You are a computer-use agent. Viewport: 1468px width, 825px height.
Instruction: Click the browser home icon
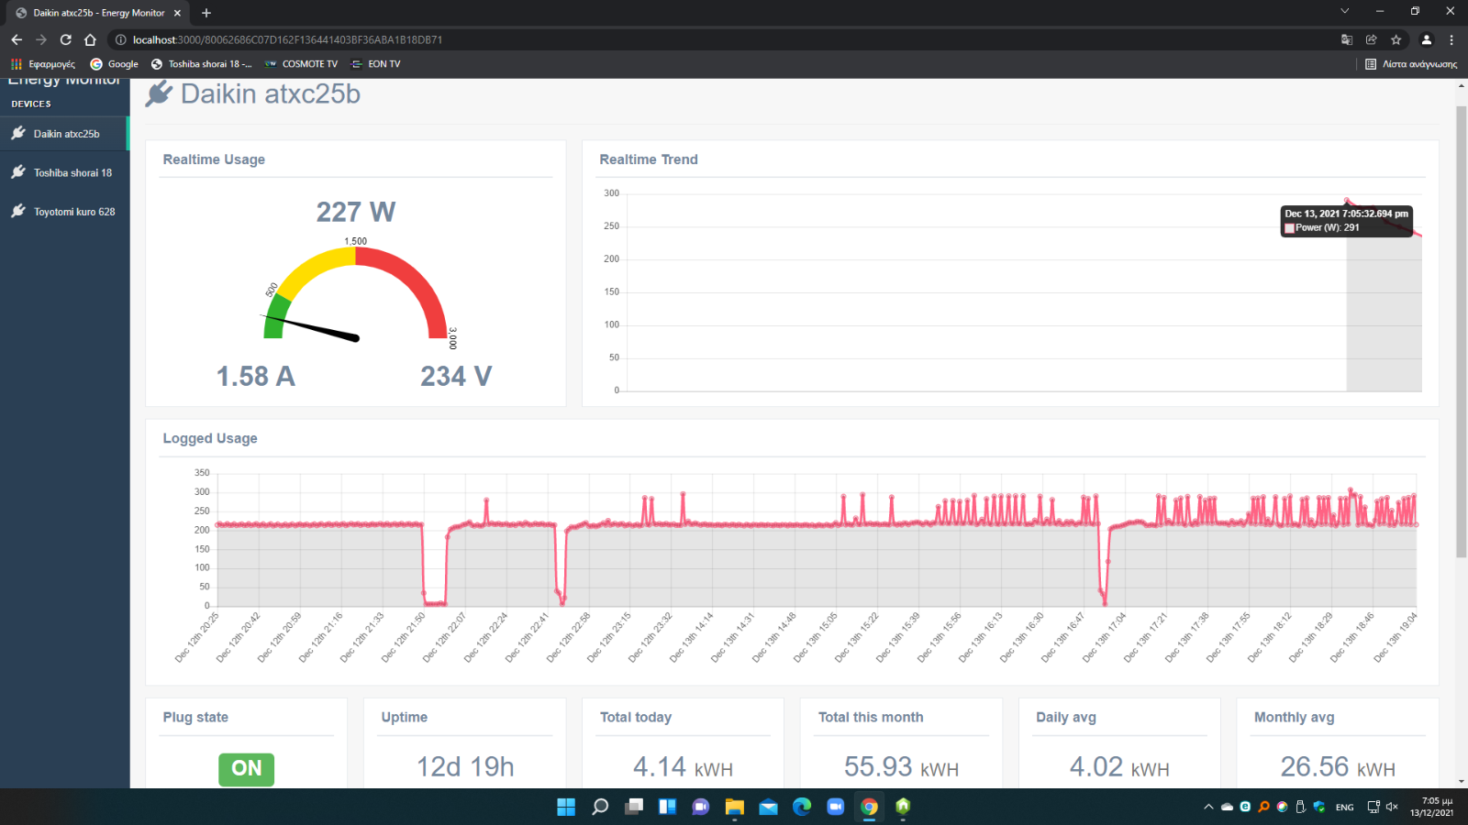pyautogui.click(x=90, y=39)
